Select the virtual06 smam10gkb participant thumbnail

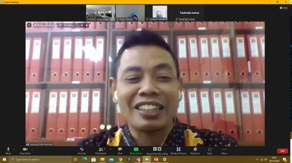click(100, 13)
